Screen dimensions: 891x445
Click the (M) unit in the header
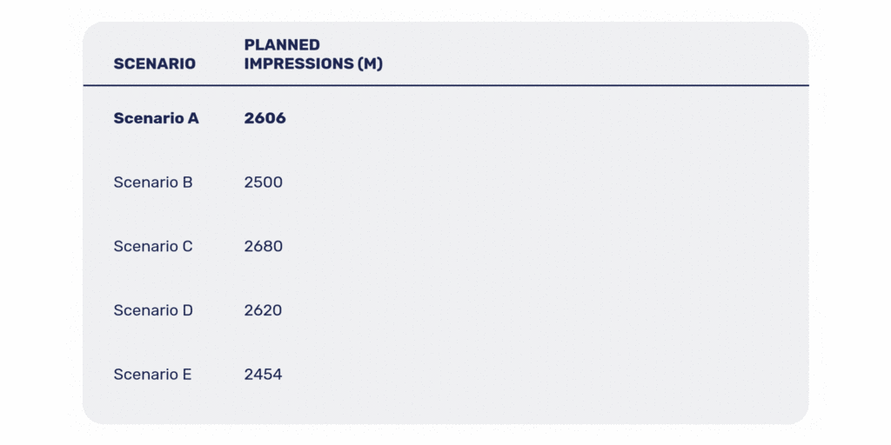(370, 63)
